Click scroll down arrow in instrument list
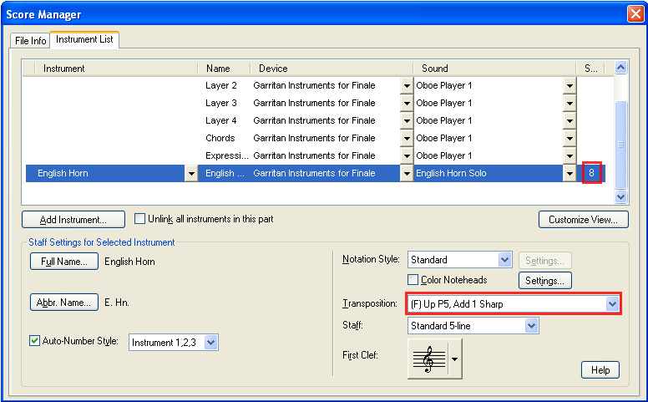The image size is (648, 402). [620, 196]
